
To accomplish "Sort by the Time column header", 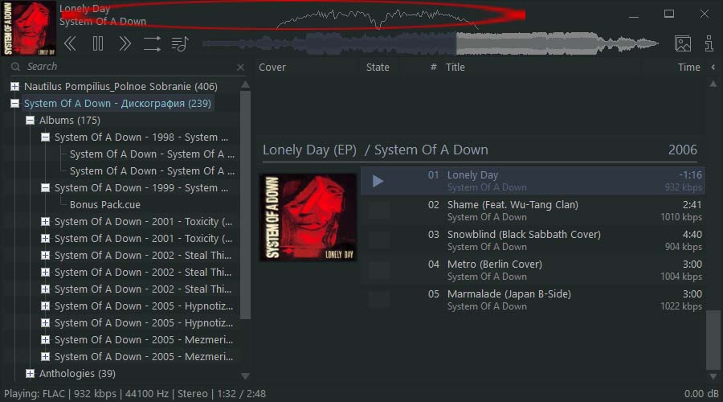I will point(689,68).
